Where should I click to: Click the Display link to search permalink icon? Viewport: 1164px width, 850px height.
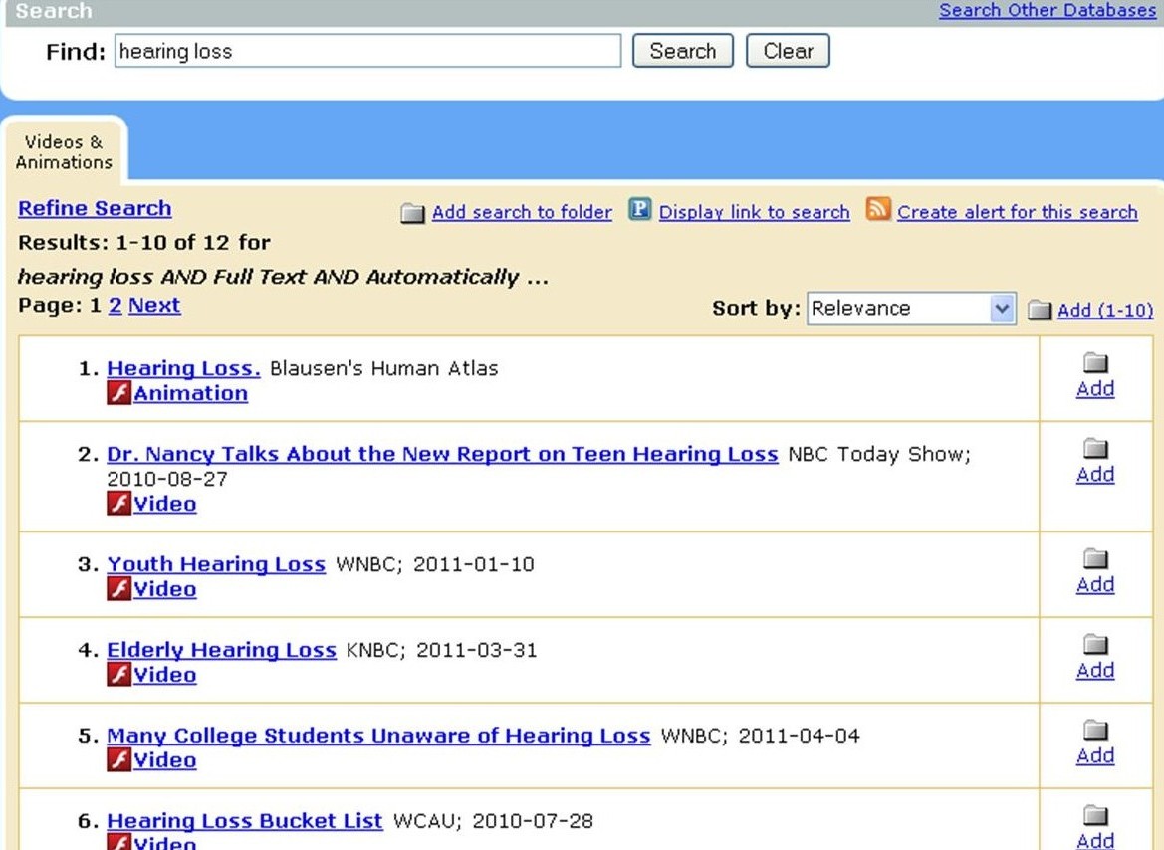[x=640, y=210]
